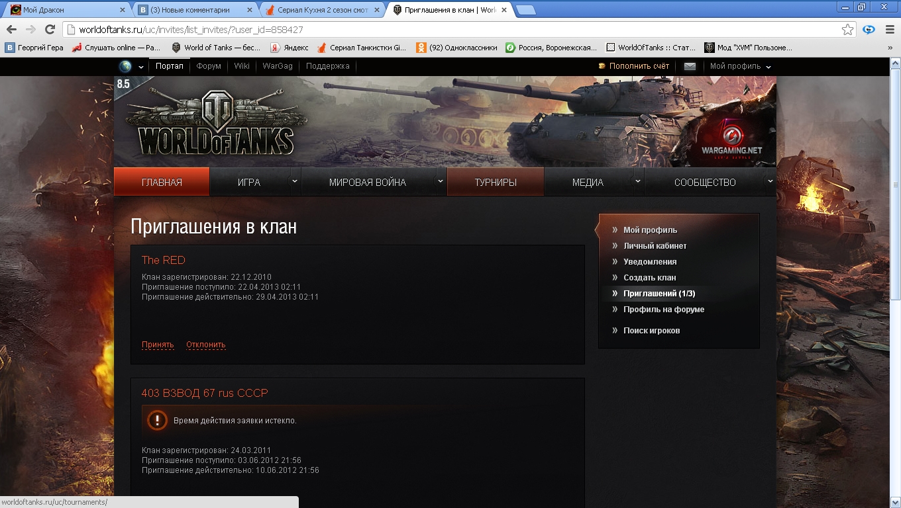
Task: Close the Новые комментарии tab
Action: point(249,10)
